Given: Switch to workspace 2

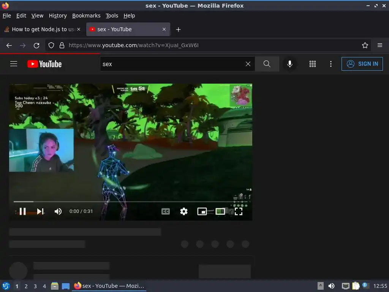Looking at the screenshot, I should pos(26,286).
